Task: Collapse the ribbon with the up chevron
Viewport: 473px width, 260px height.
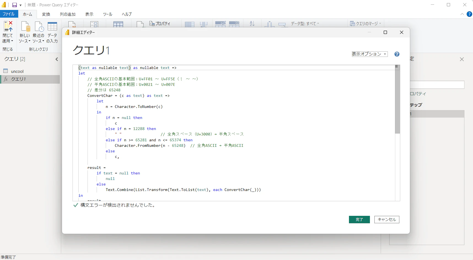Action: click(x=462, y=14)
